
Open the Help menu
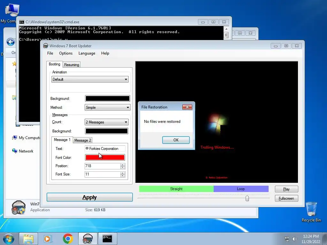point(105,53)
